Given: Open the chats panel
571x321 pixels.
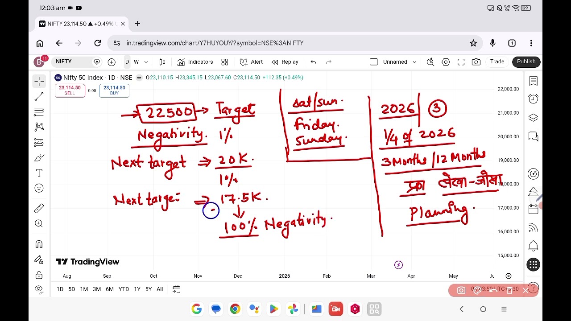Looking at the screenshot, I should point(533,136).
